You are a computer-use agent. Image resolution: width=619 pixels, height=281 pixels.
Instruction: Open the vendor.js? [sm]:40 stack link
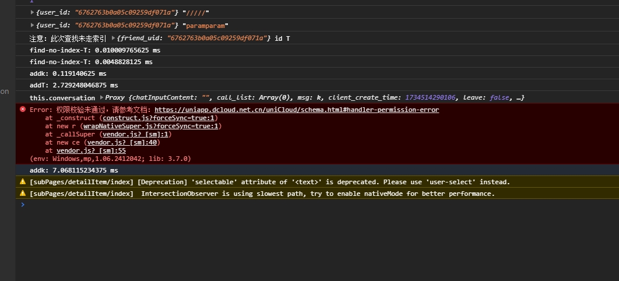coord(122,142)
